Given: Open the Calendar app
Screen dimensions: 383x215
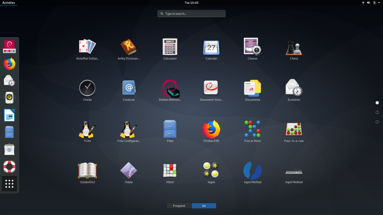Looking at the screenshot, I should click(x=211, y=49).
